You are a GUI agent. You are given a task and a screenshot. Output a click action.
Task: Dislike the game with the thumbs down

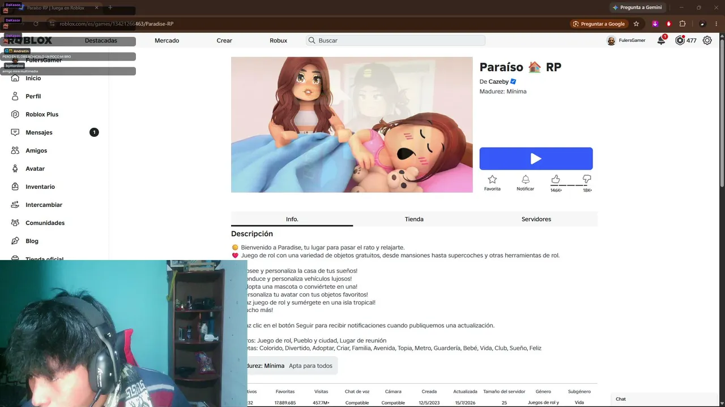[587, 179]
